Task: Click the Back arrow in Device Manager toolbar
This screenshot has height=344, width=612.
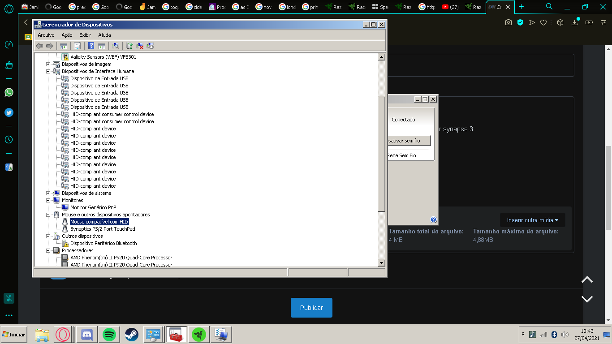Action: click(39, 46)
